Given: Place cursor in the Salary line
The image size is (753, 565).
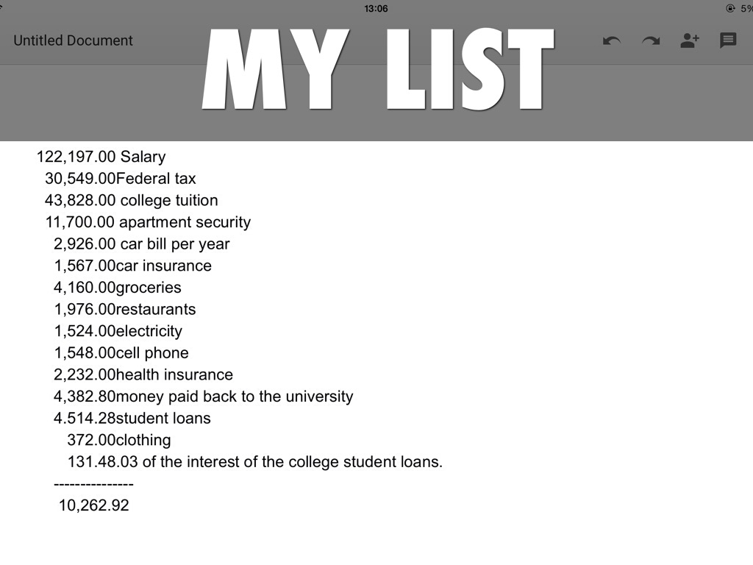Looking at the screenshot, I should [101, 157].
